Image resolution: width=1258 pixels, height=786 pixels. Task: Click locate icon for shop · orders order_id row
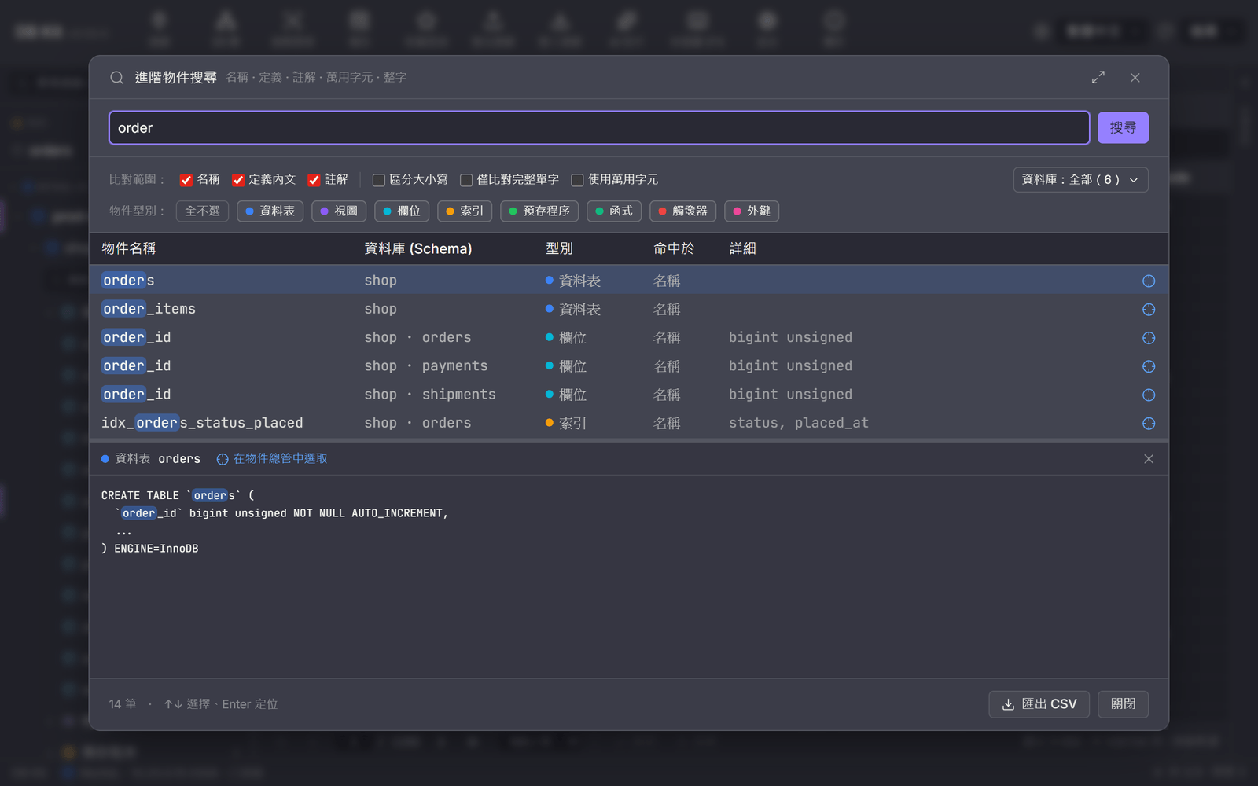pyautogui.click(x=1149, y=338)
